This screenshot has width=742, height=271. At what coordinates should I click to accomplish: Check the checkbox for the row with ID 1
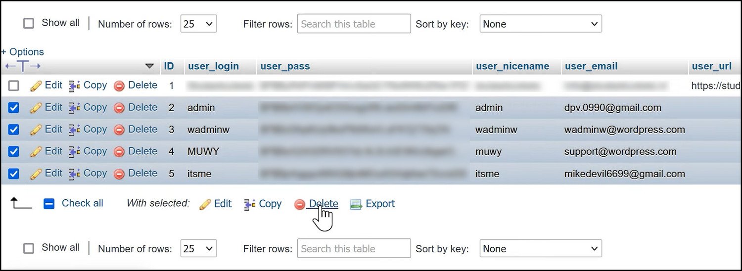(14, 86)
